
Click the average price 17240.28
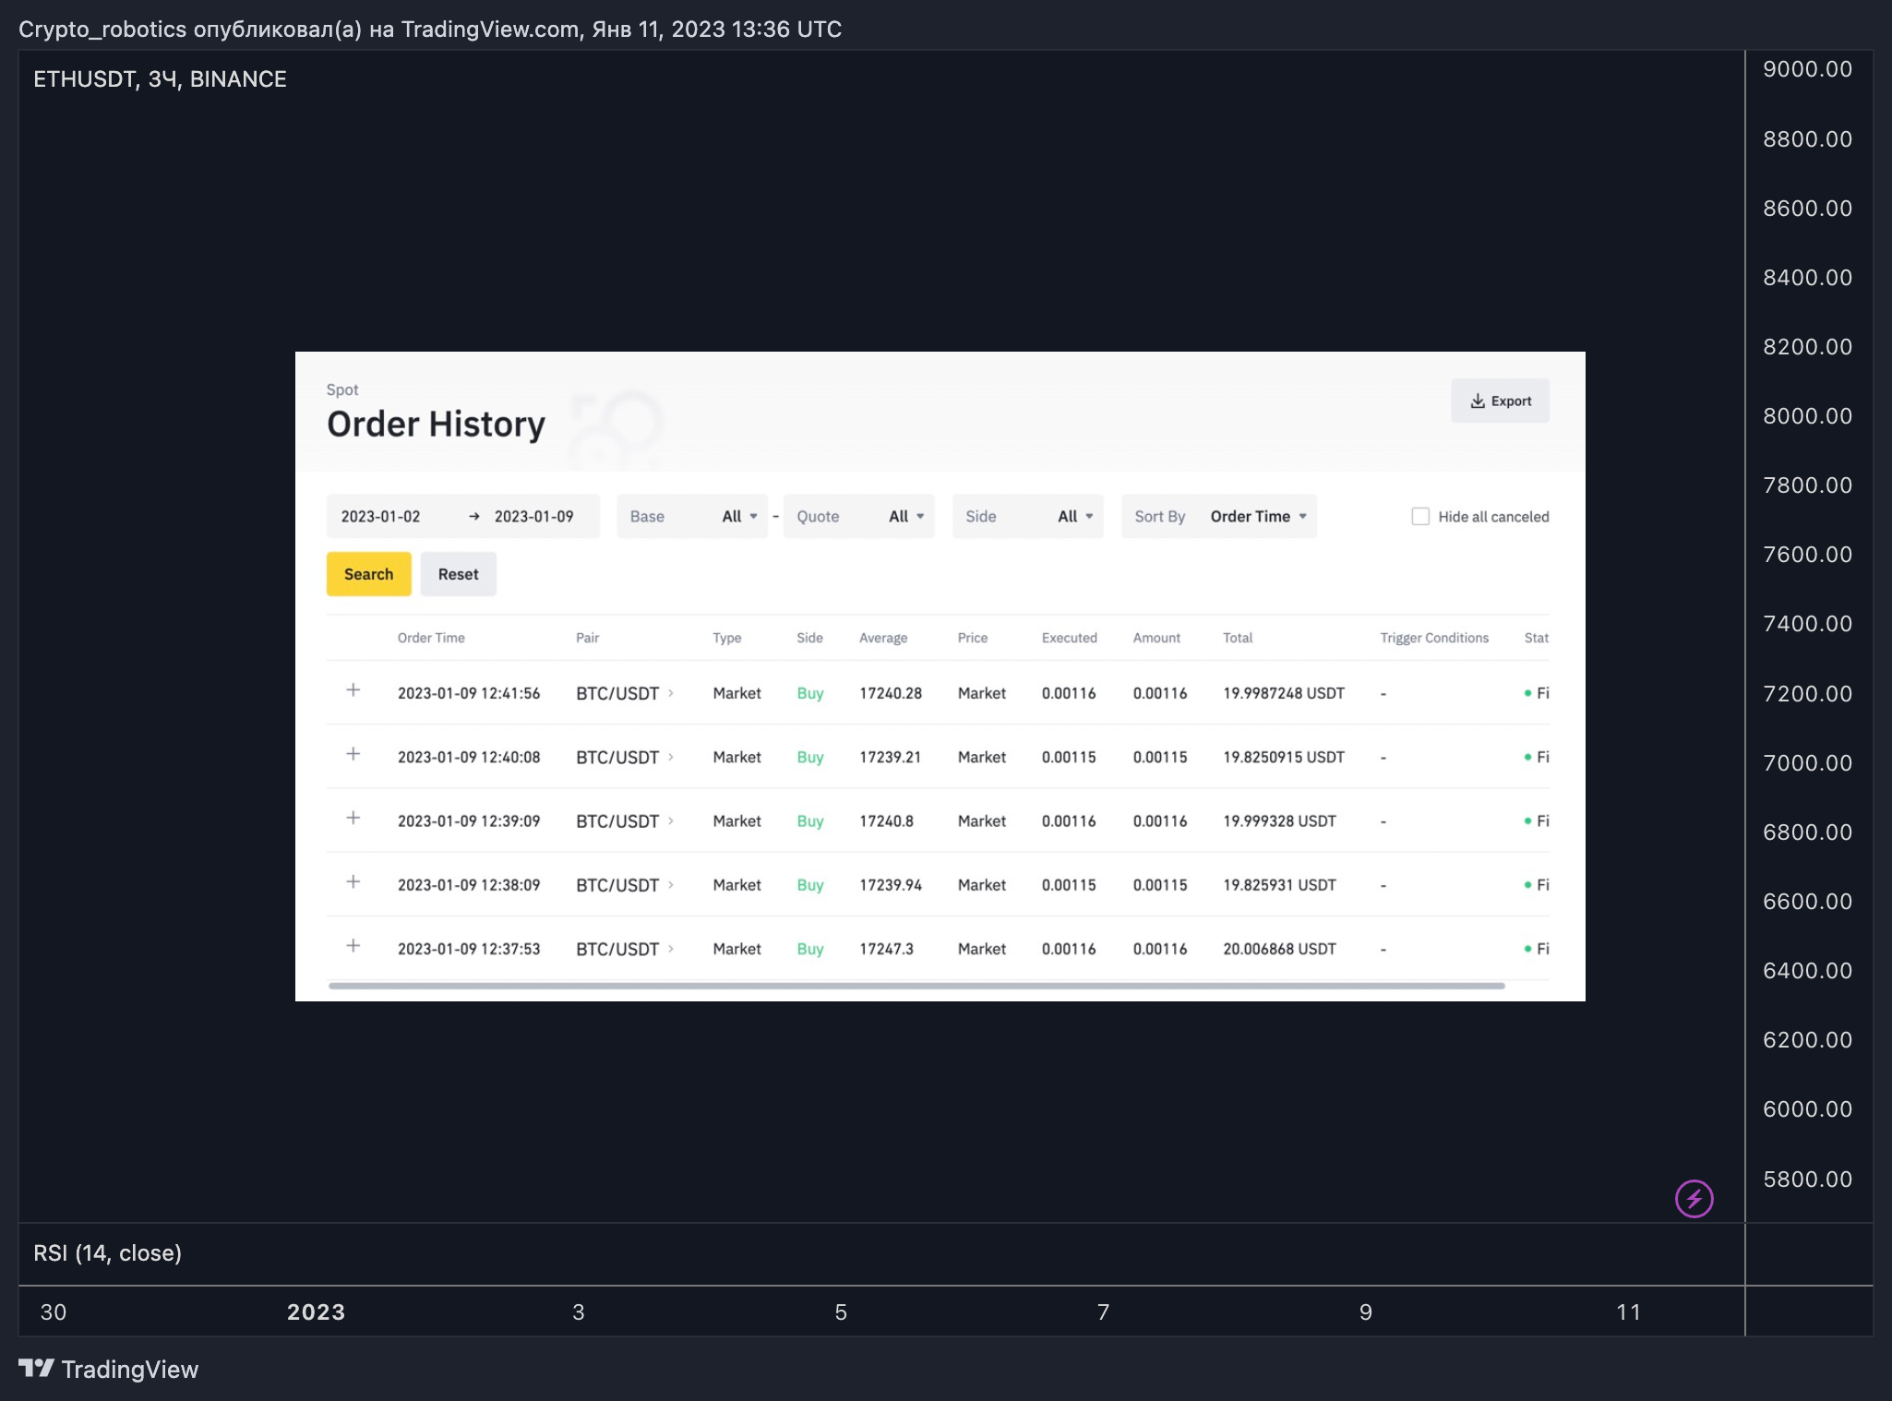point(891,693)
